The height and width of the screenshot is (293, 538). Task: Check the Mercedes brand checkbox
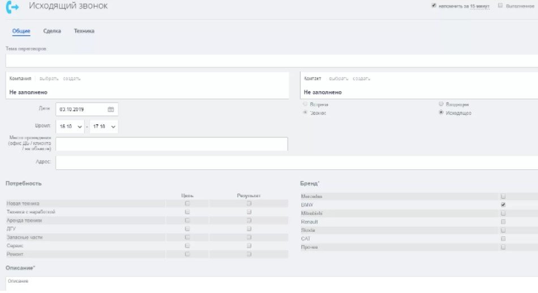click(x=503, y=196)
